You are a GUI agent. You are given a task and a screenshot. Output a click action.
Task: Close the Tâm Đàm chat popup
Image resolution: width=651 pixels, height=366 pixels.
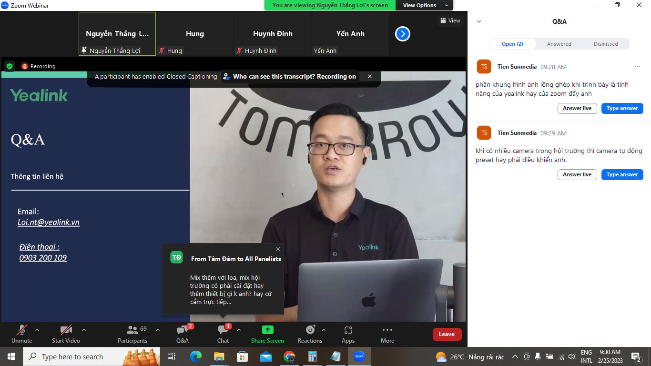278,249
